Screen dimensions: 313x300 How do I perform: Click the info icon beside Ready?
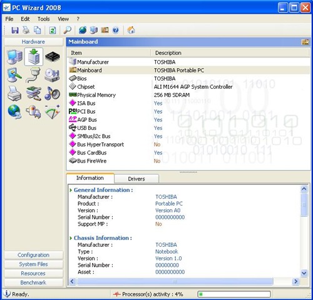[7, 294]
